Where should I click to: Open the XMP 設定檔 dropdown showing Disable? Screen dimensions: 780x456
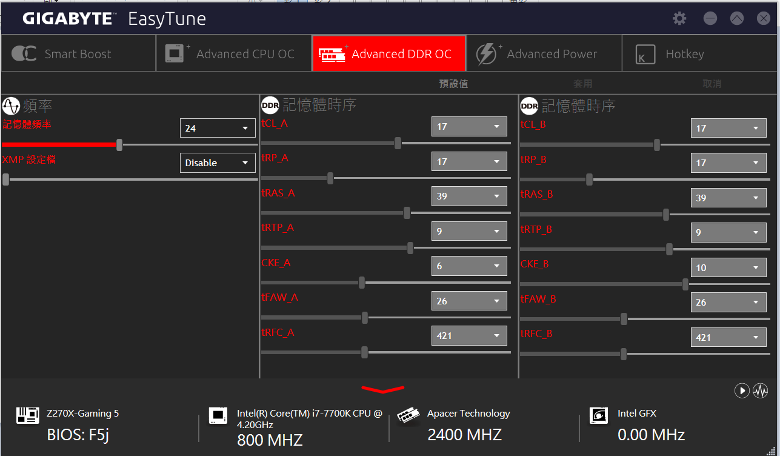(218, 163)
